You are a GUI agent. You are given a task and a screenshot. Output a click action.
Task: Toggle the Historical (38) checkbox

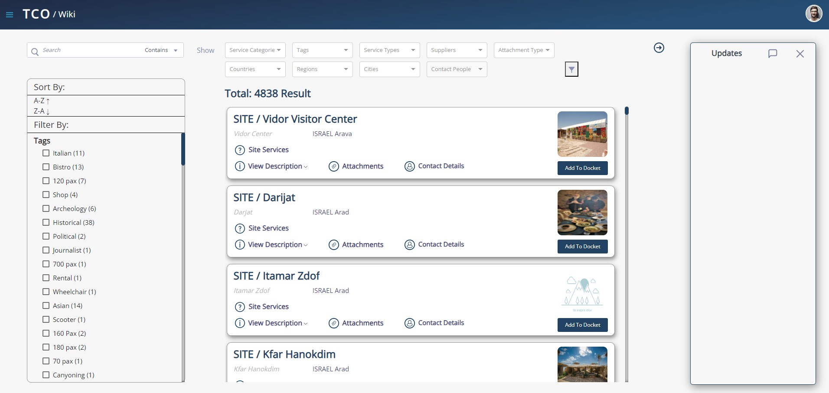[x=46, y=222]
